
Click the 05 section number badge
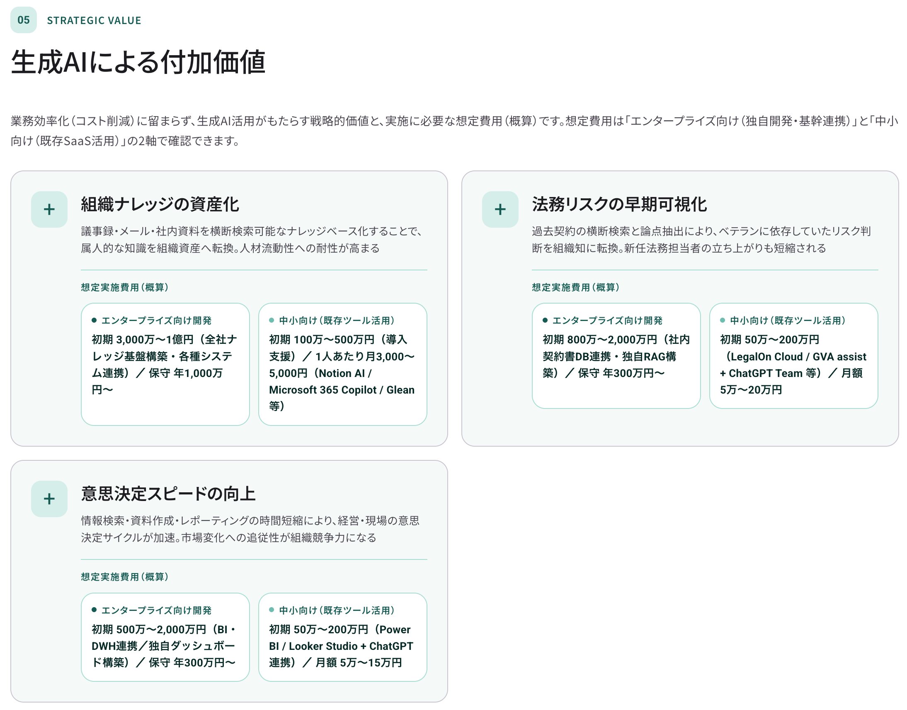(23, 20)
